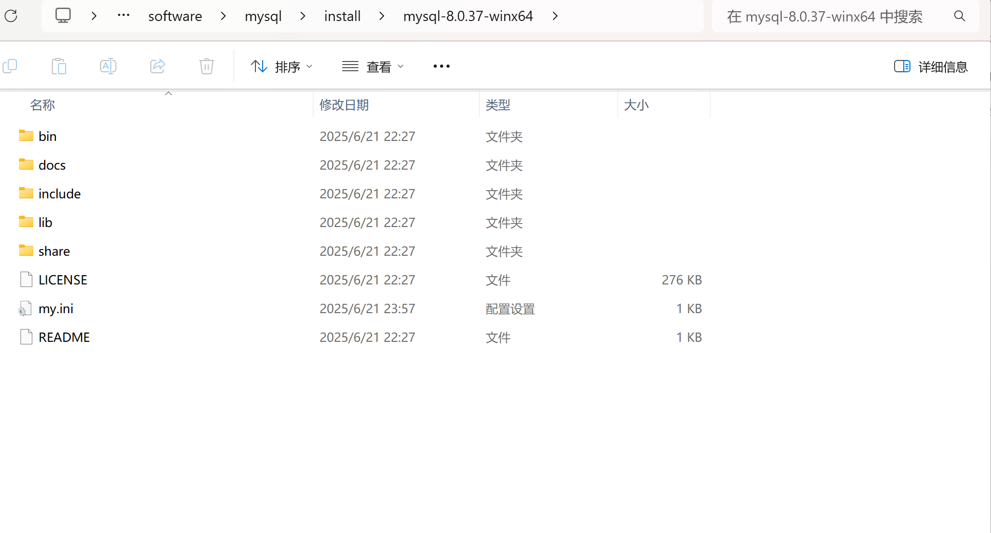991x533 pixels.
Task: Open the bin folder
Action: coord(48,136)
